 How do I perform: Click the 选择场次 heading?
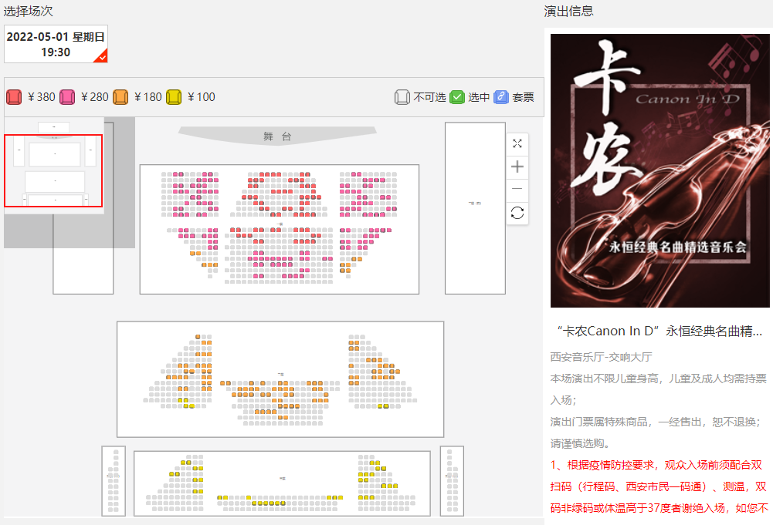[28, 11]
